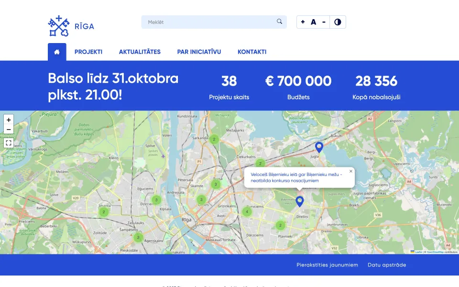459x287 pixels.
Task: Open the Pierakstīties jaunumiem link
Action: (x=327, y=265)
